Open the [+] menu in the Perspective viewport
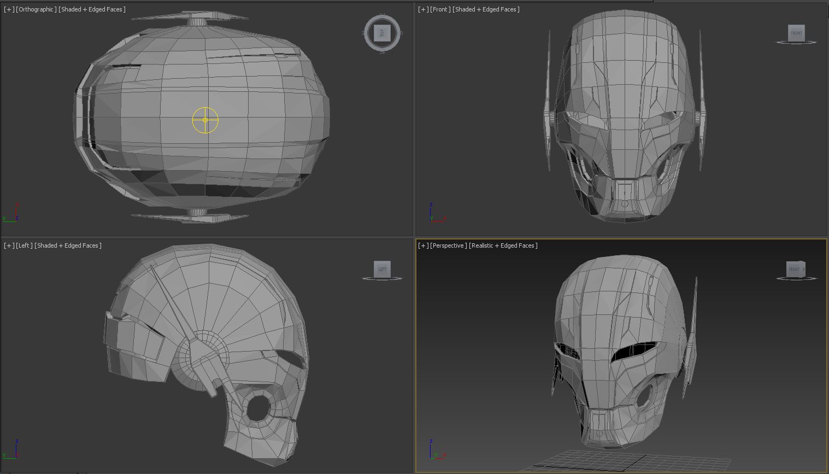The width and height of the screenshot is (829, 474). point(423,245)
